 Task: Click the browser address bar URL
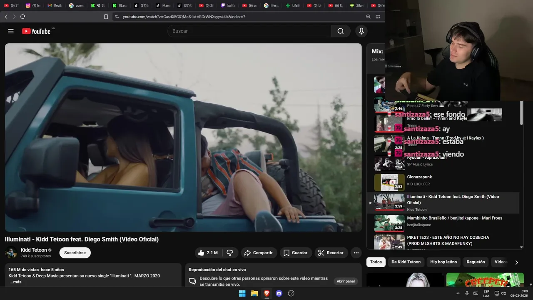[x=184, y=17]
